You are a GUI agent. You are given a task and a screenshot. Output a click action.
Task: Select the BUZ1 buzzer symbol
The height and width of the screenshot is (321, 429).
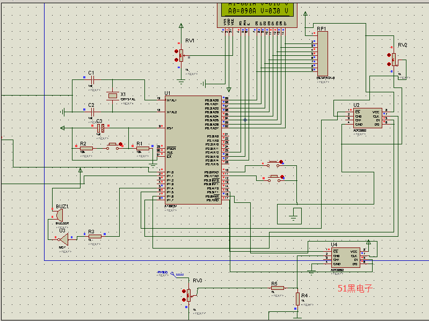[59, 215]
